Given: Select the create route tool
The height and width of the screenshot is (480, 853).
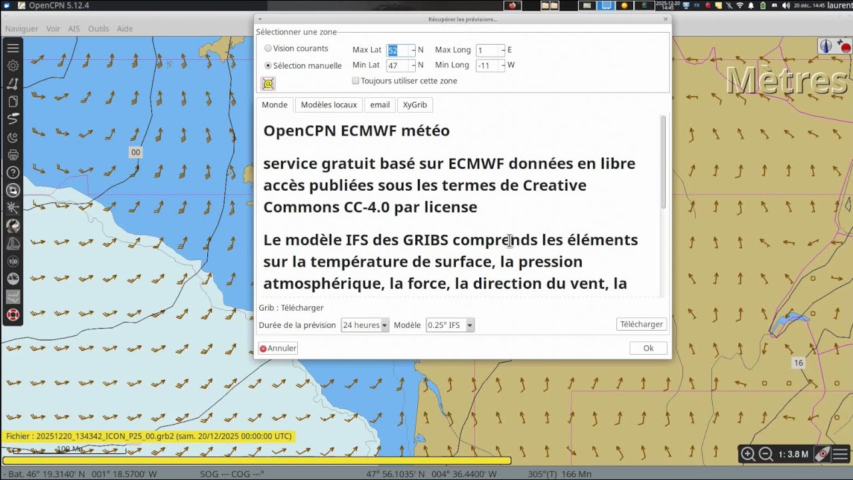Looking at the screenshot, I should tap(13, 84).
